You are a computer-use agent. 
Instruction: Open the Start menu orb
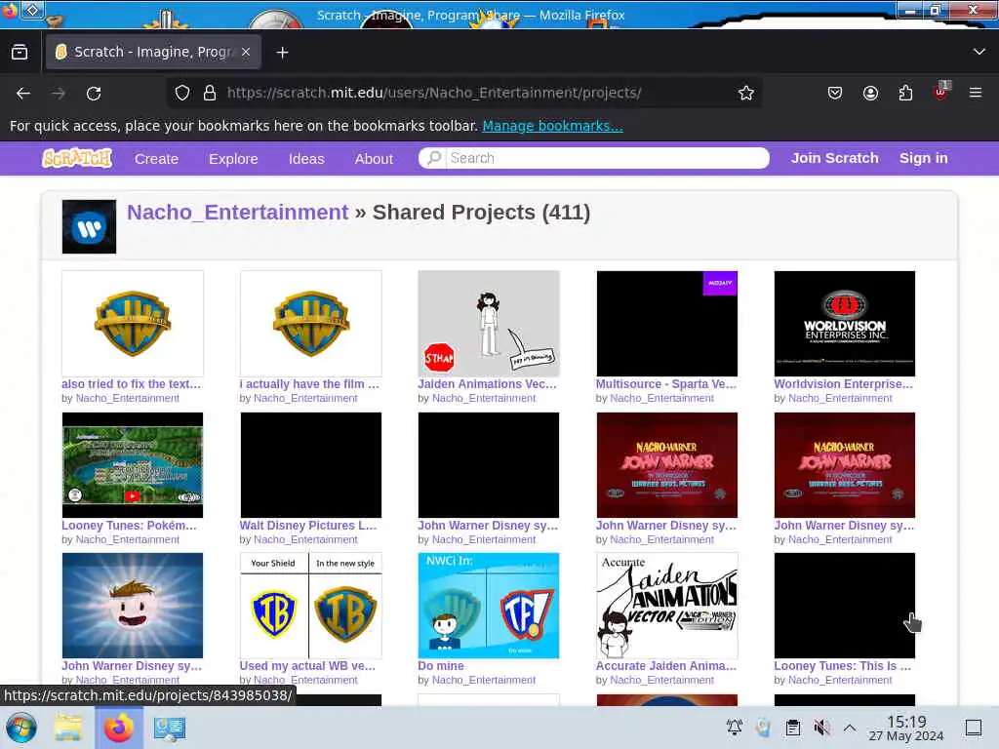click(21, 728)
